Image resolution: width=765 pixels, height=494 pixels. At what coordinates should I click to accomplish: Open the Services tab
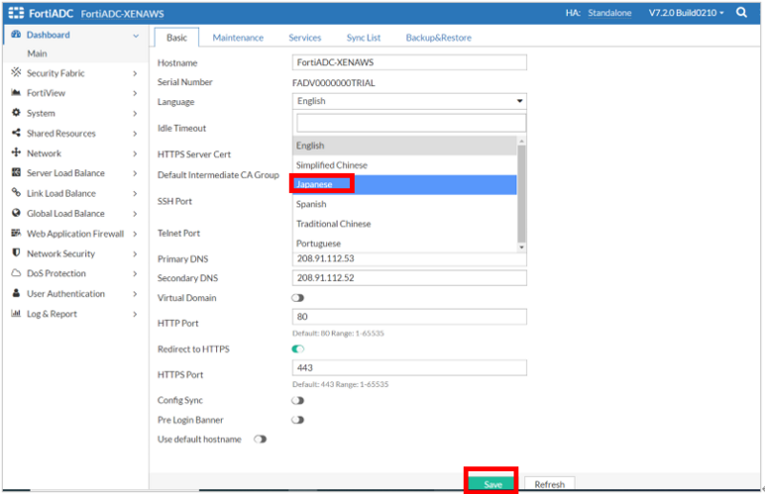(x=305, y=37)
